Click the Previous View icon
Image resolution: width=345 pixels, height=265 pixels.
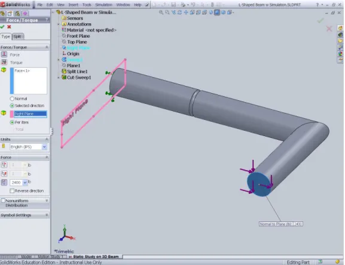pos(173,13)
